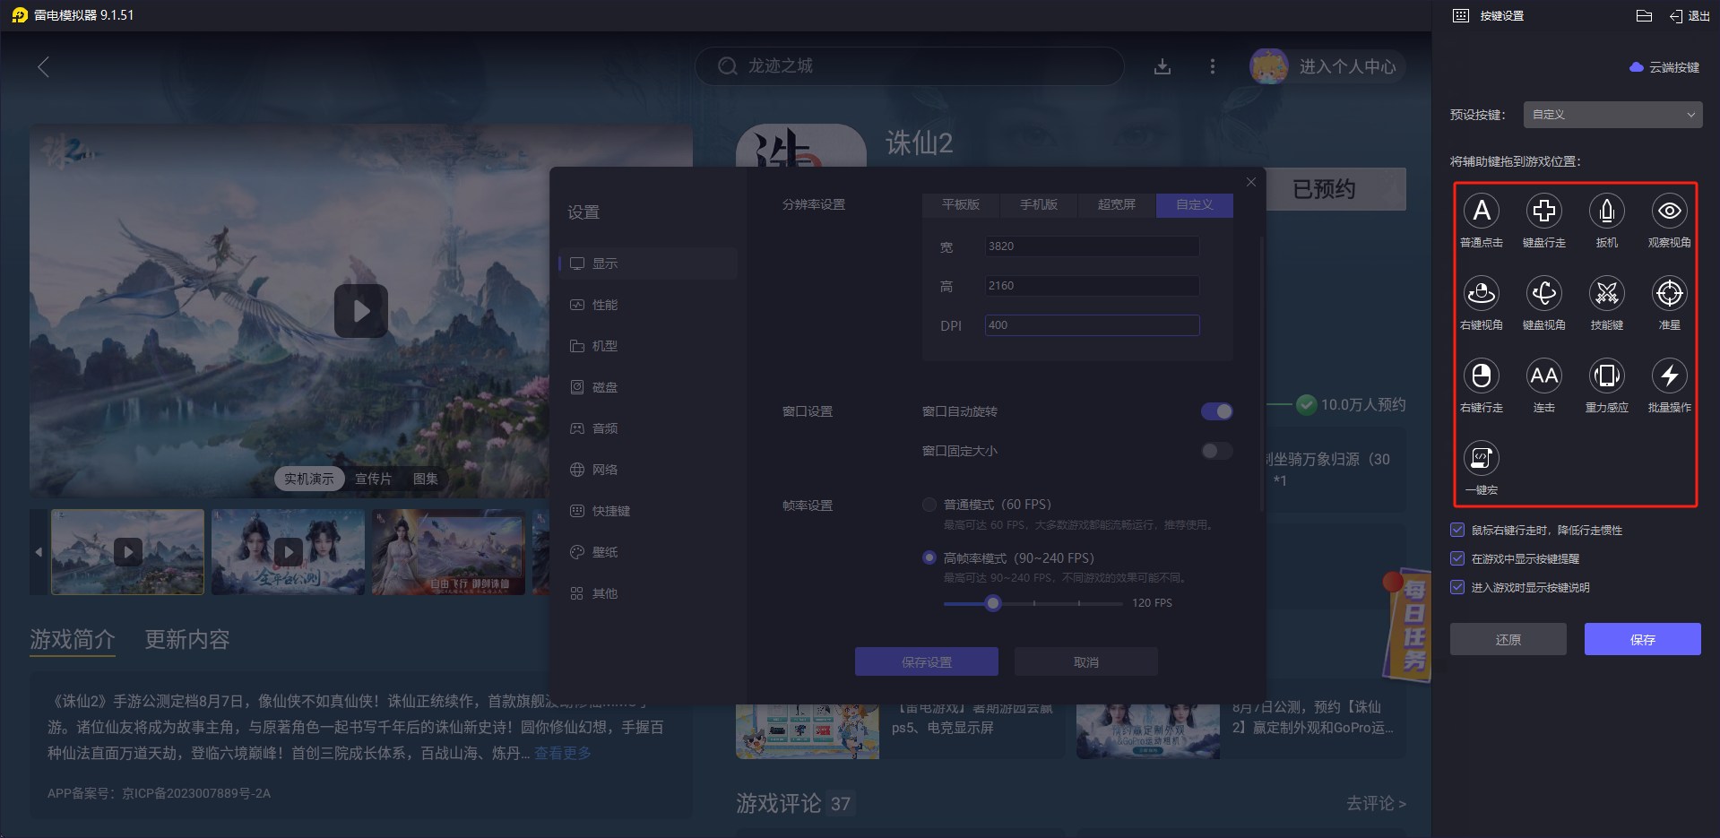
Task: Open the 全平台公测 video thumbnail
Action: tap(288, 552)
